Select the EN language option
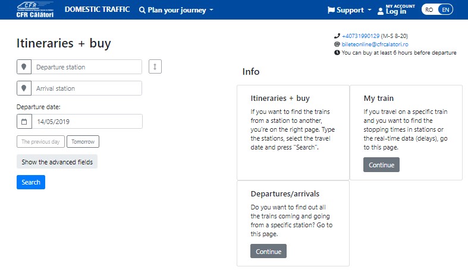The width and height of the screenshot is (468, 270). point(445,10)
